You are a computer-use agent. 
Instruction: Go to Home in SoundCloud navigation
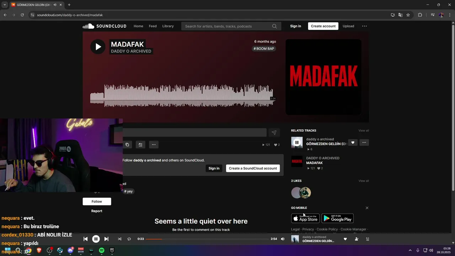click(138, 26)
